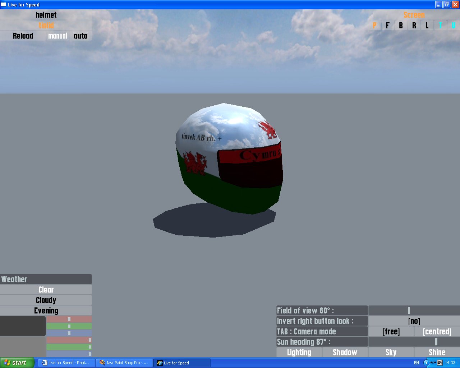Viewport: 460px width, 368px height.
Task: Select the tinlid helmet skin name
Action: coord(46,25)
